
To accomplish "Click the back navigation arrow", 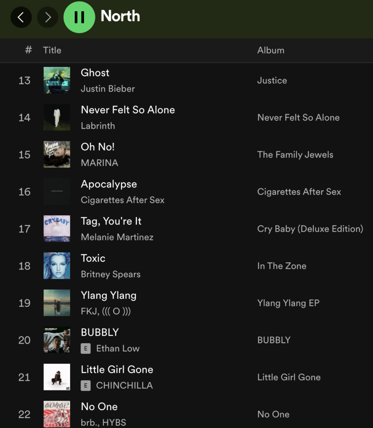I will point(21,17).
